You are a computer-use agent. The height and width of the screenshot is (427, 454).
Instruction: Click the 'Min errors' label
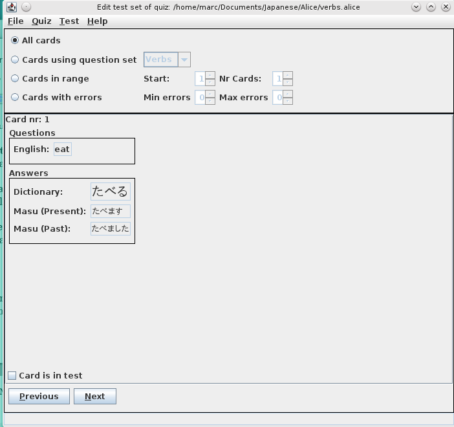[x=167, y=97]
